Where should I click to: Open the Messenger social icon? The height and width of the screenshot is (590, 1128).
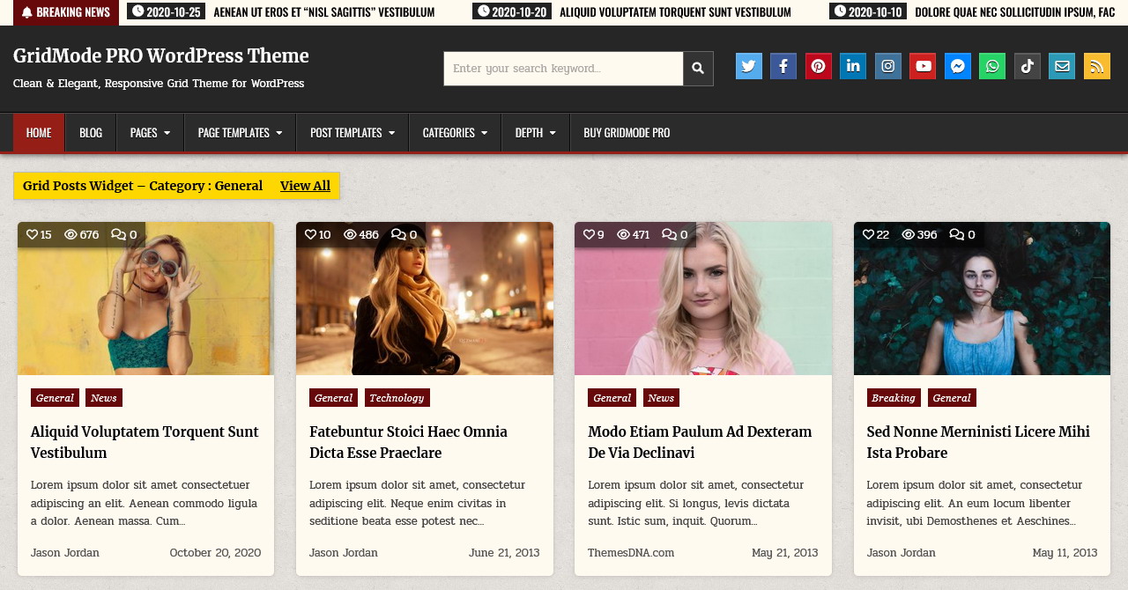(x=958, y=66)
